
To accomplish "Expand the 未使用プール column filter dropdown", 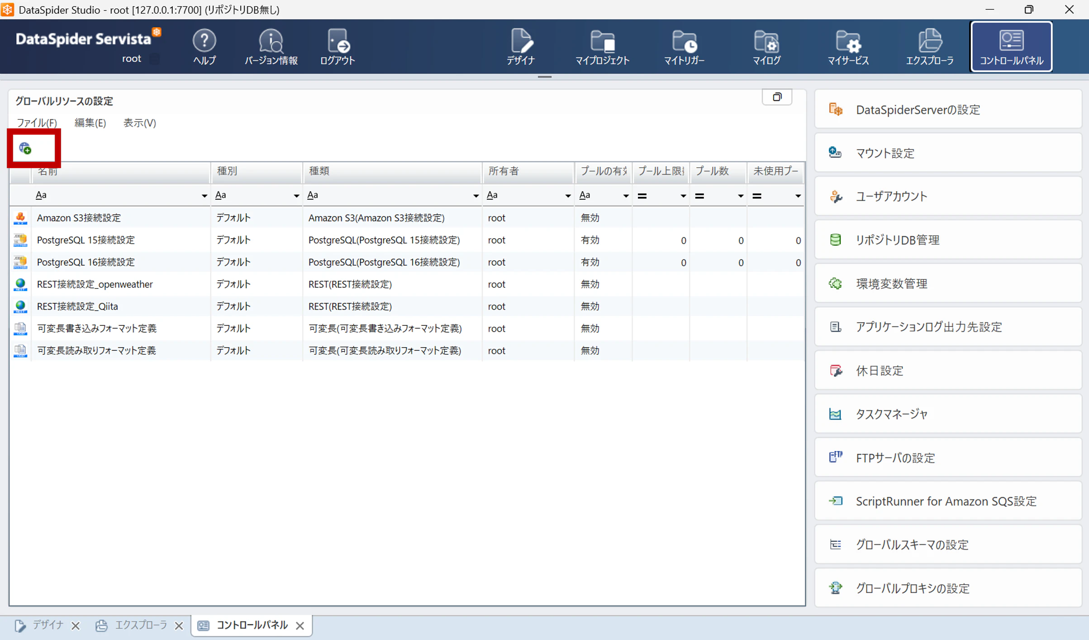I will (x=798, y=196).
